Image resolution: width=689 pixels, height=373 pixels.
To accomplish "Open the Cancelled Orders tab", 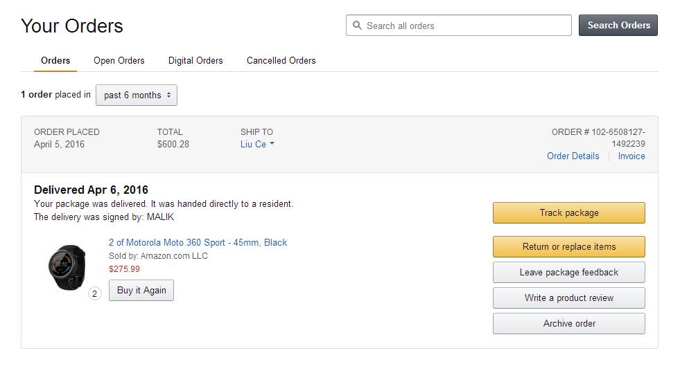I will pyautogui.click(x=281, y=61).
